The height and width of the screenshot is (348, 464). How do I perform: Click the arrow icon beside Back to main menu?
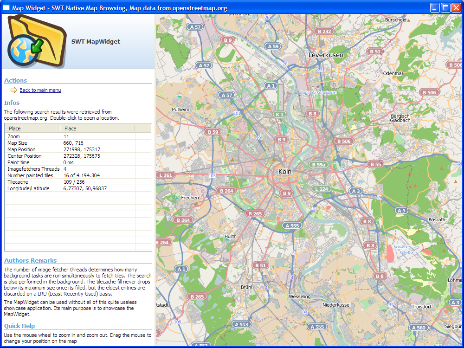pyautogui.click(x=14, y=90)
